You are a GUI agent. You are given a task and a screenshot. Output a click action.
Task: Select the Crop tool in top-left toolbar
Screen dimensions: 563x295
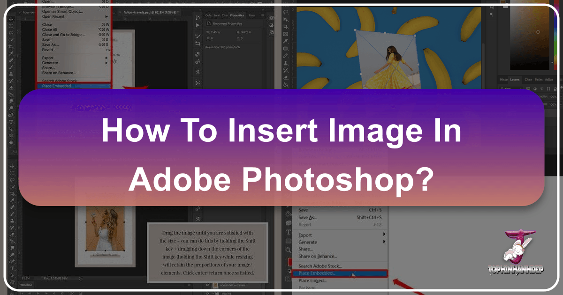click(11, 47)
